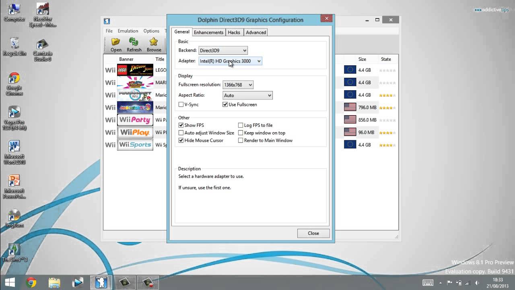Click the Wii platform icon in LEGO row
The height and width of the screenshot is (290, 515).
tap(110, 70)
